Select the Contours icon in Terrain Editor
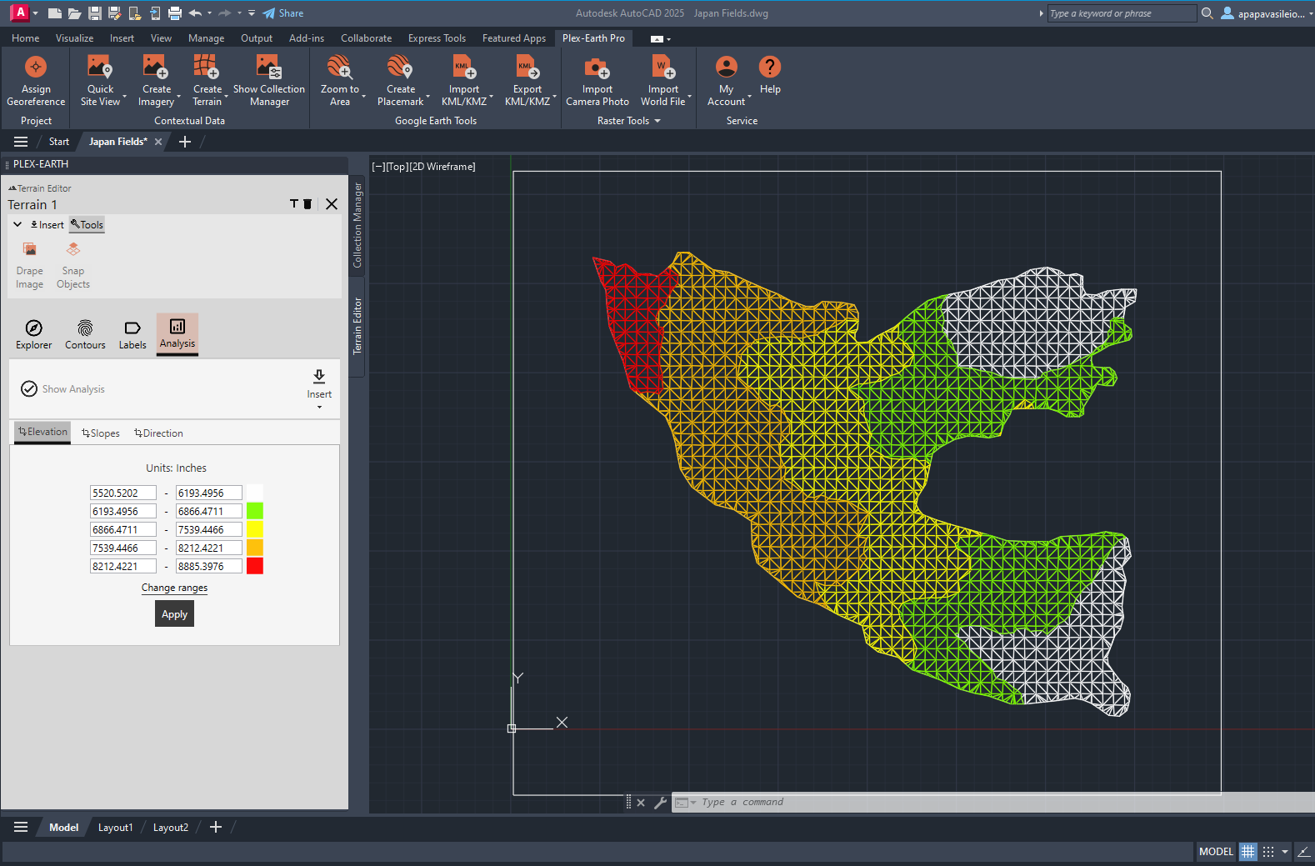 [x=85, y=328]
